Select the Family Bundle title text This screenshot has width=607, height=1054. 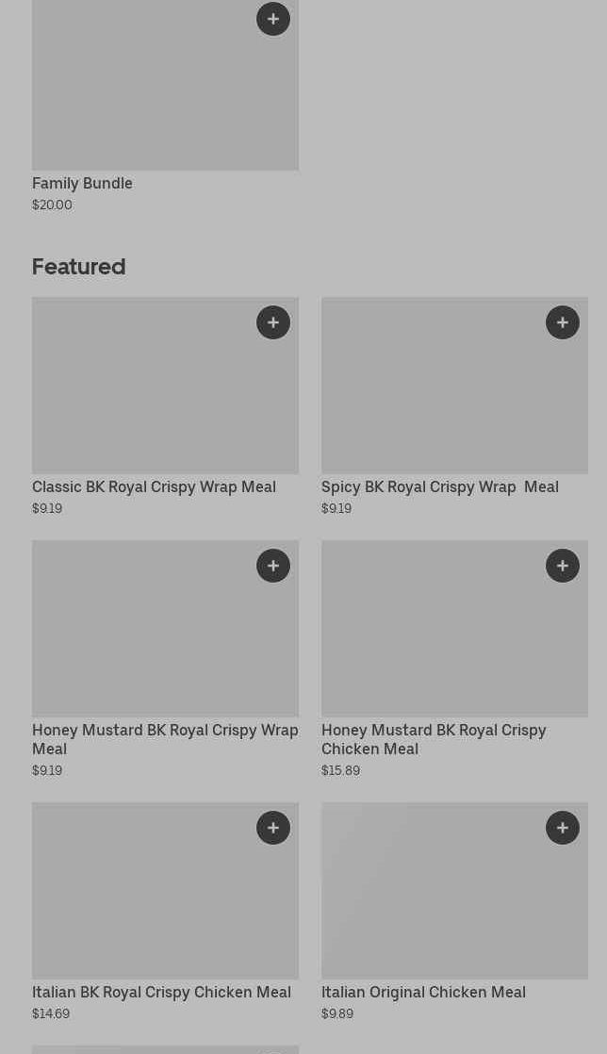point(82,184)
